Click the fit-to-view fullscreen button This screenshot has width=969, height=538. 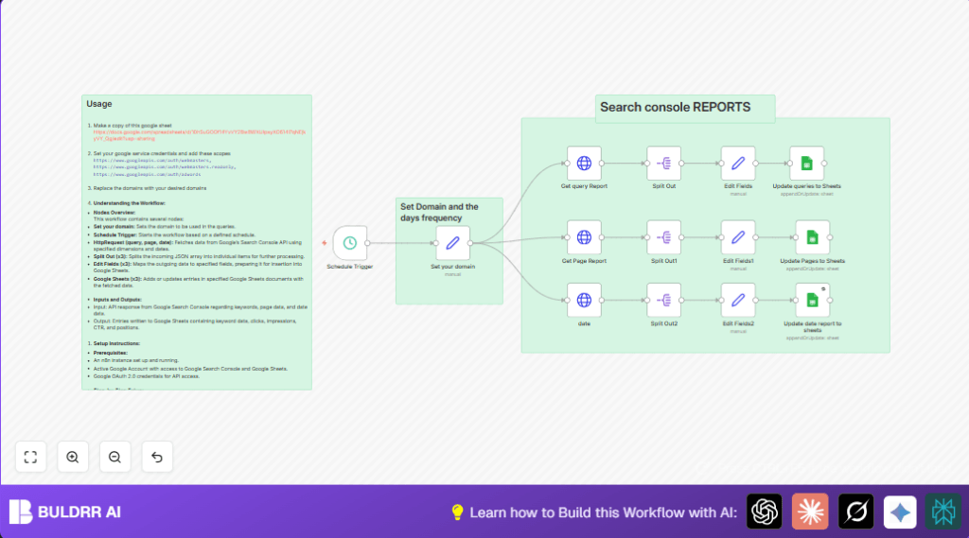click(30, 457)
